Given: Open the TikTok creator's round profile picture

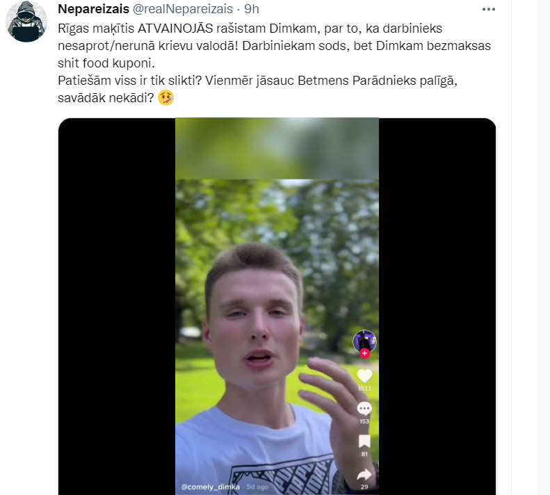Looking at the screenshot, I should coord(364,341).
